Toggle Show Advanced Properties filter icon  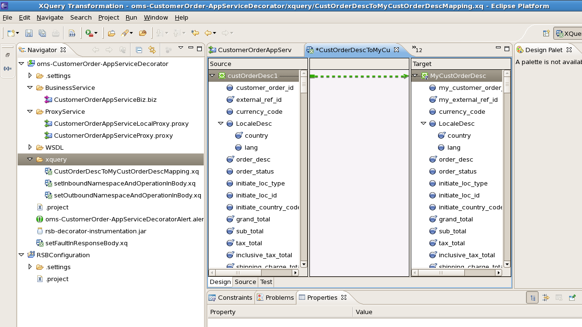(x=546, y=297)
